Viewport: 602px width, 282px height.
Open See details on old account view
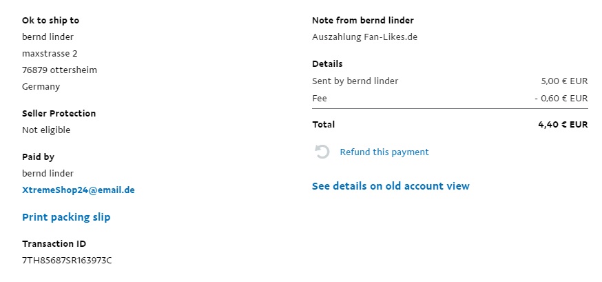click(x=391, y=186)
